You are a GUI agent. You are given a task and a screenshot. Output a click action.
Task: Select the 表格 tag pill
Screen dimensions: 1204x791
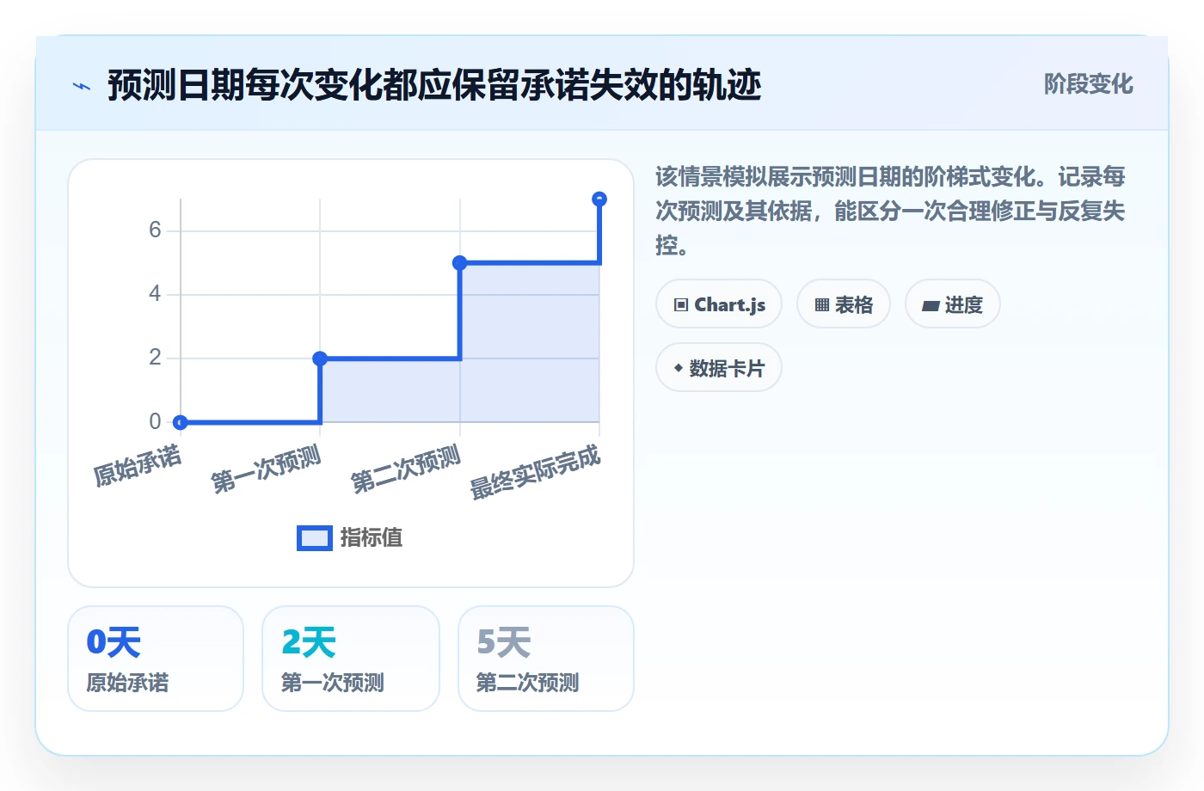pos(844,304)
